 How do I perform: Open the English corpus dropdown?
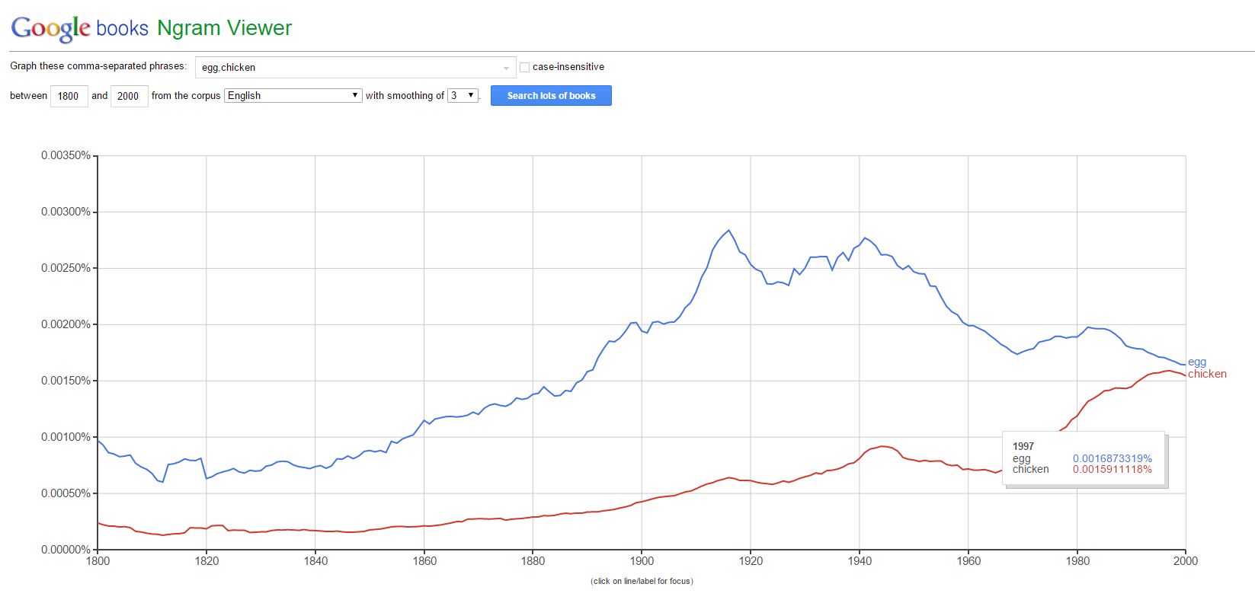[x=293, y=95]
